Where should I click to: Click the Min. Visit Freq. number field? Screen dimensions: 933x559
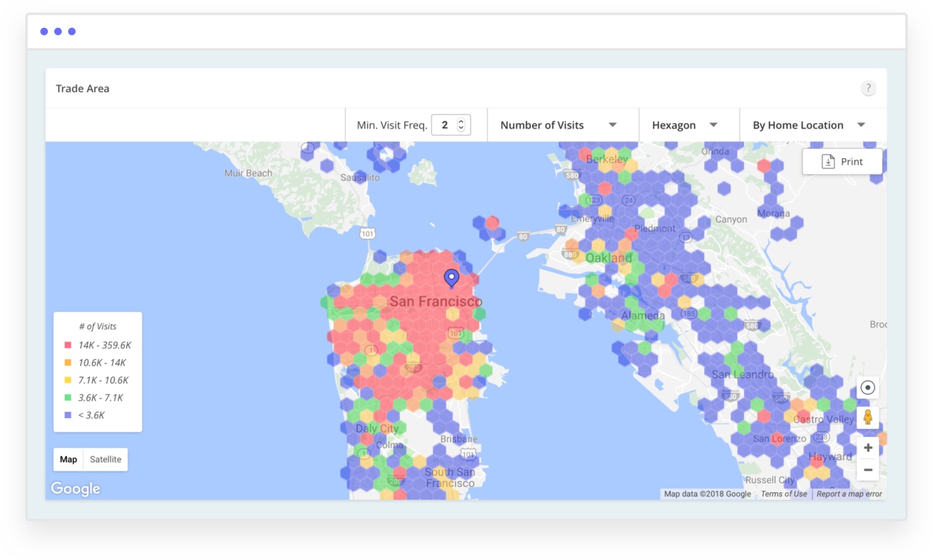(x=444, y=125)
